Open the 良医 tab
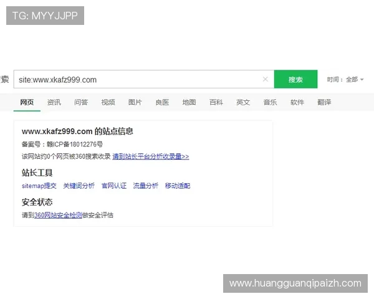 tap(162, 102)
